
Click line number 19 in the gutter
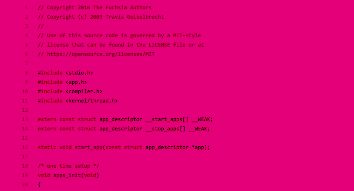click(25, 175)
